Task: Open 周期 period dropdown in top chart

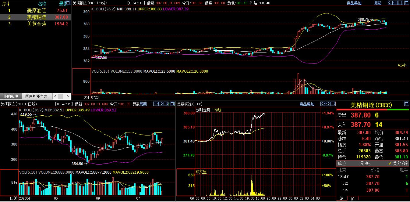Action: (x=377, y=3)
